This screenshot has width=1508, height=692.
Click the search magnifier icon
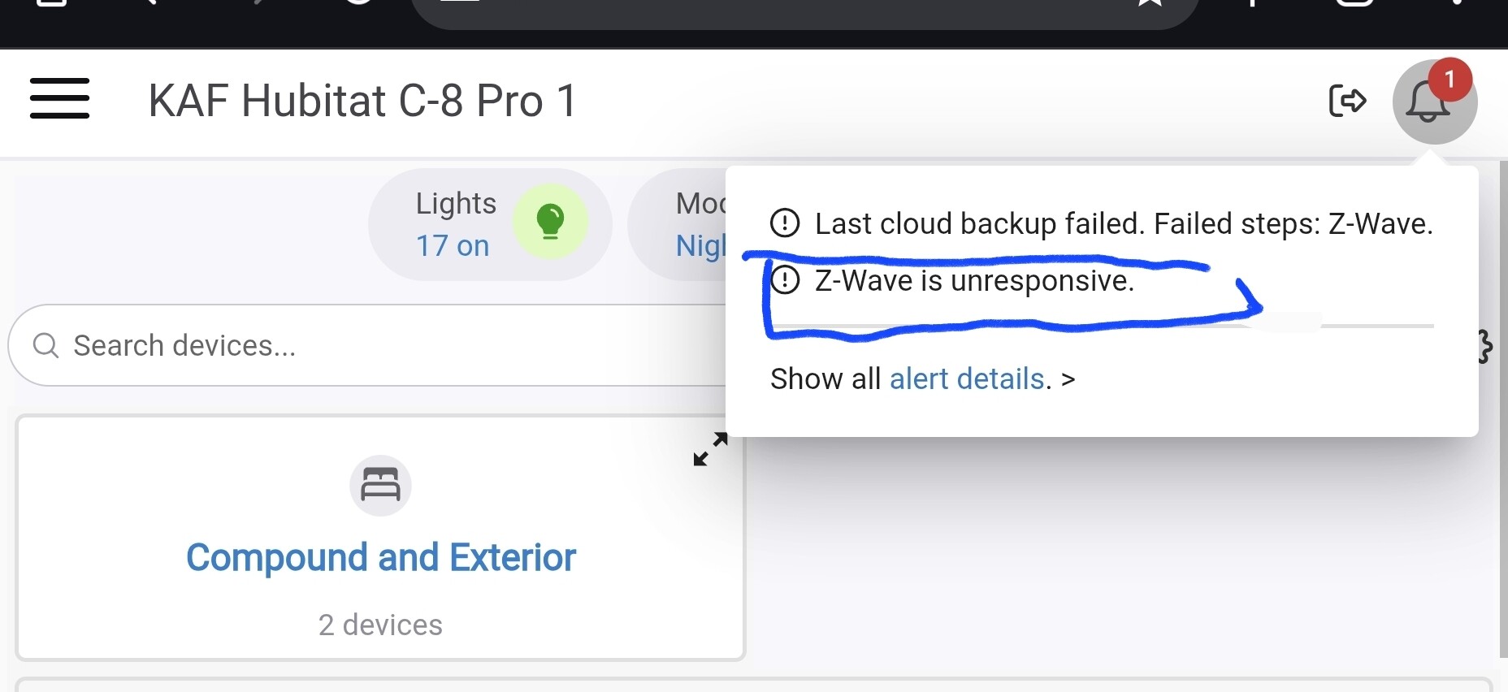45,345
